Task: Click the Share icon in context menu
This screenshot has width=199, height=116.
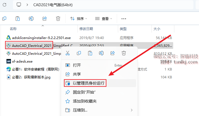Action: tap(113, 53)
